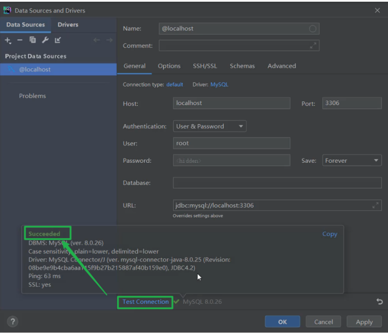Click the Cancel button
The image size is (388, 333).
tap(323, 322)
